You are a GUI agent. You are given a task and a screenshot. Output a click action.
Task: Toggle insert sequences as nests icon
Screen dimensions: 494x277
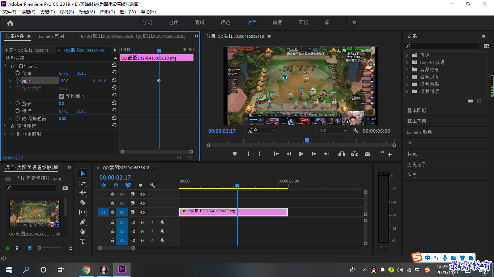tap(103, 185)
